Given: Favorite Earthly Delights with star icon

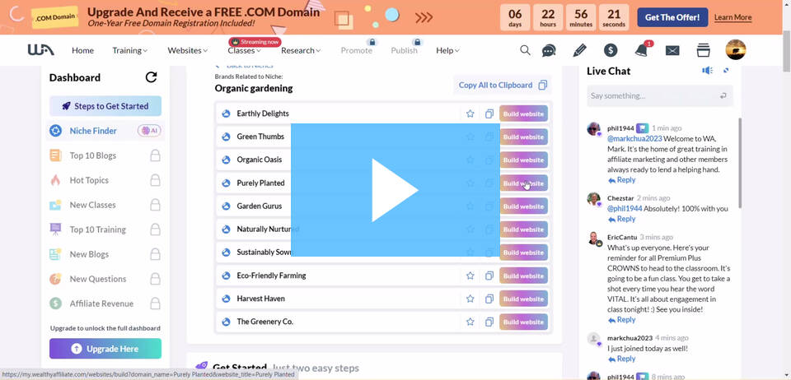Looking at the screenshot, I should point(470,114).
